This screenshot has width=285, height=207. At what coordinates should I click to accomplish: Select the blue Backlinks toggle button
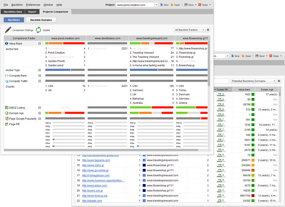click(14, 20)
